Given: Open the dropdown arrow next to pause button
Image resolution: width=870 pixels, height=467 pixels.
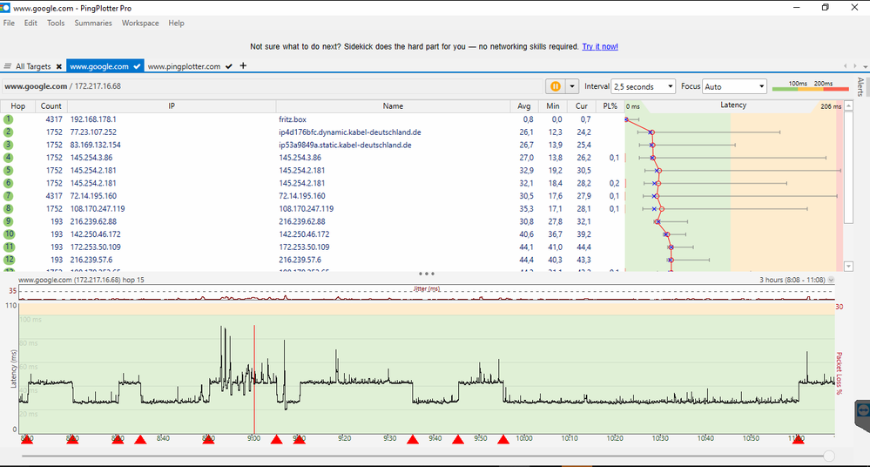Looking at the screenshot, I should pos(572,86).
